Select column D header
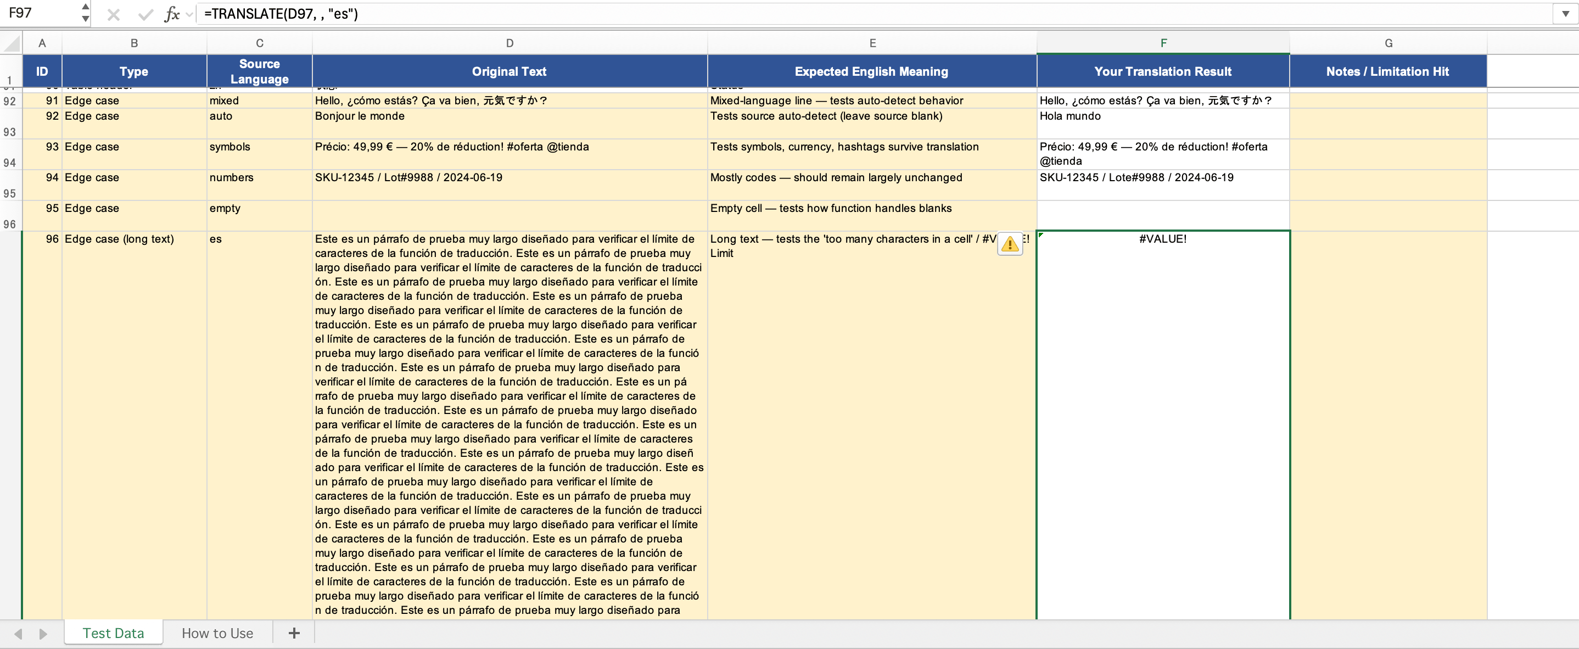This screenshot has height=649, width=1579. click(x=509, y=43)
